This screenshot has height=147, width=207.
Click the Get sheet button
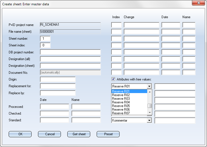coord(79,134)
